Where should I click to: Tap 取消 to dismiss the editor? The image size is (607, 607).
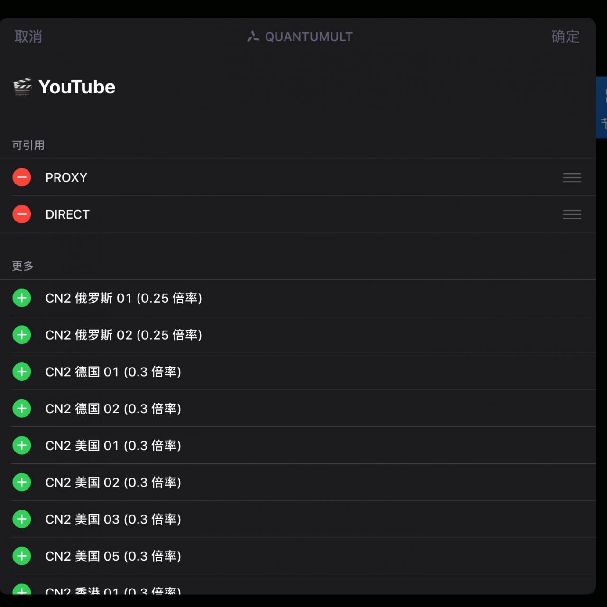[x=28, y=37]
